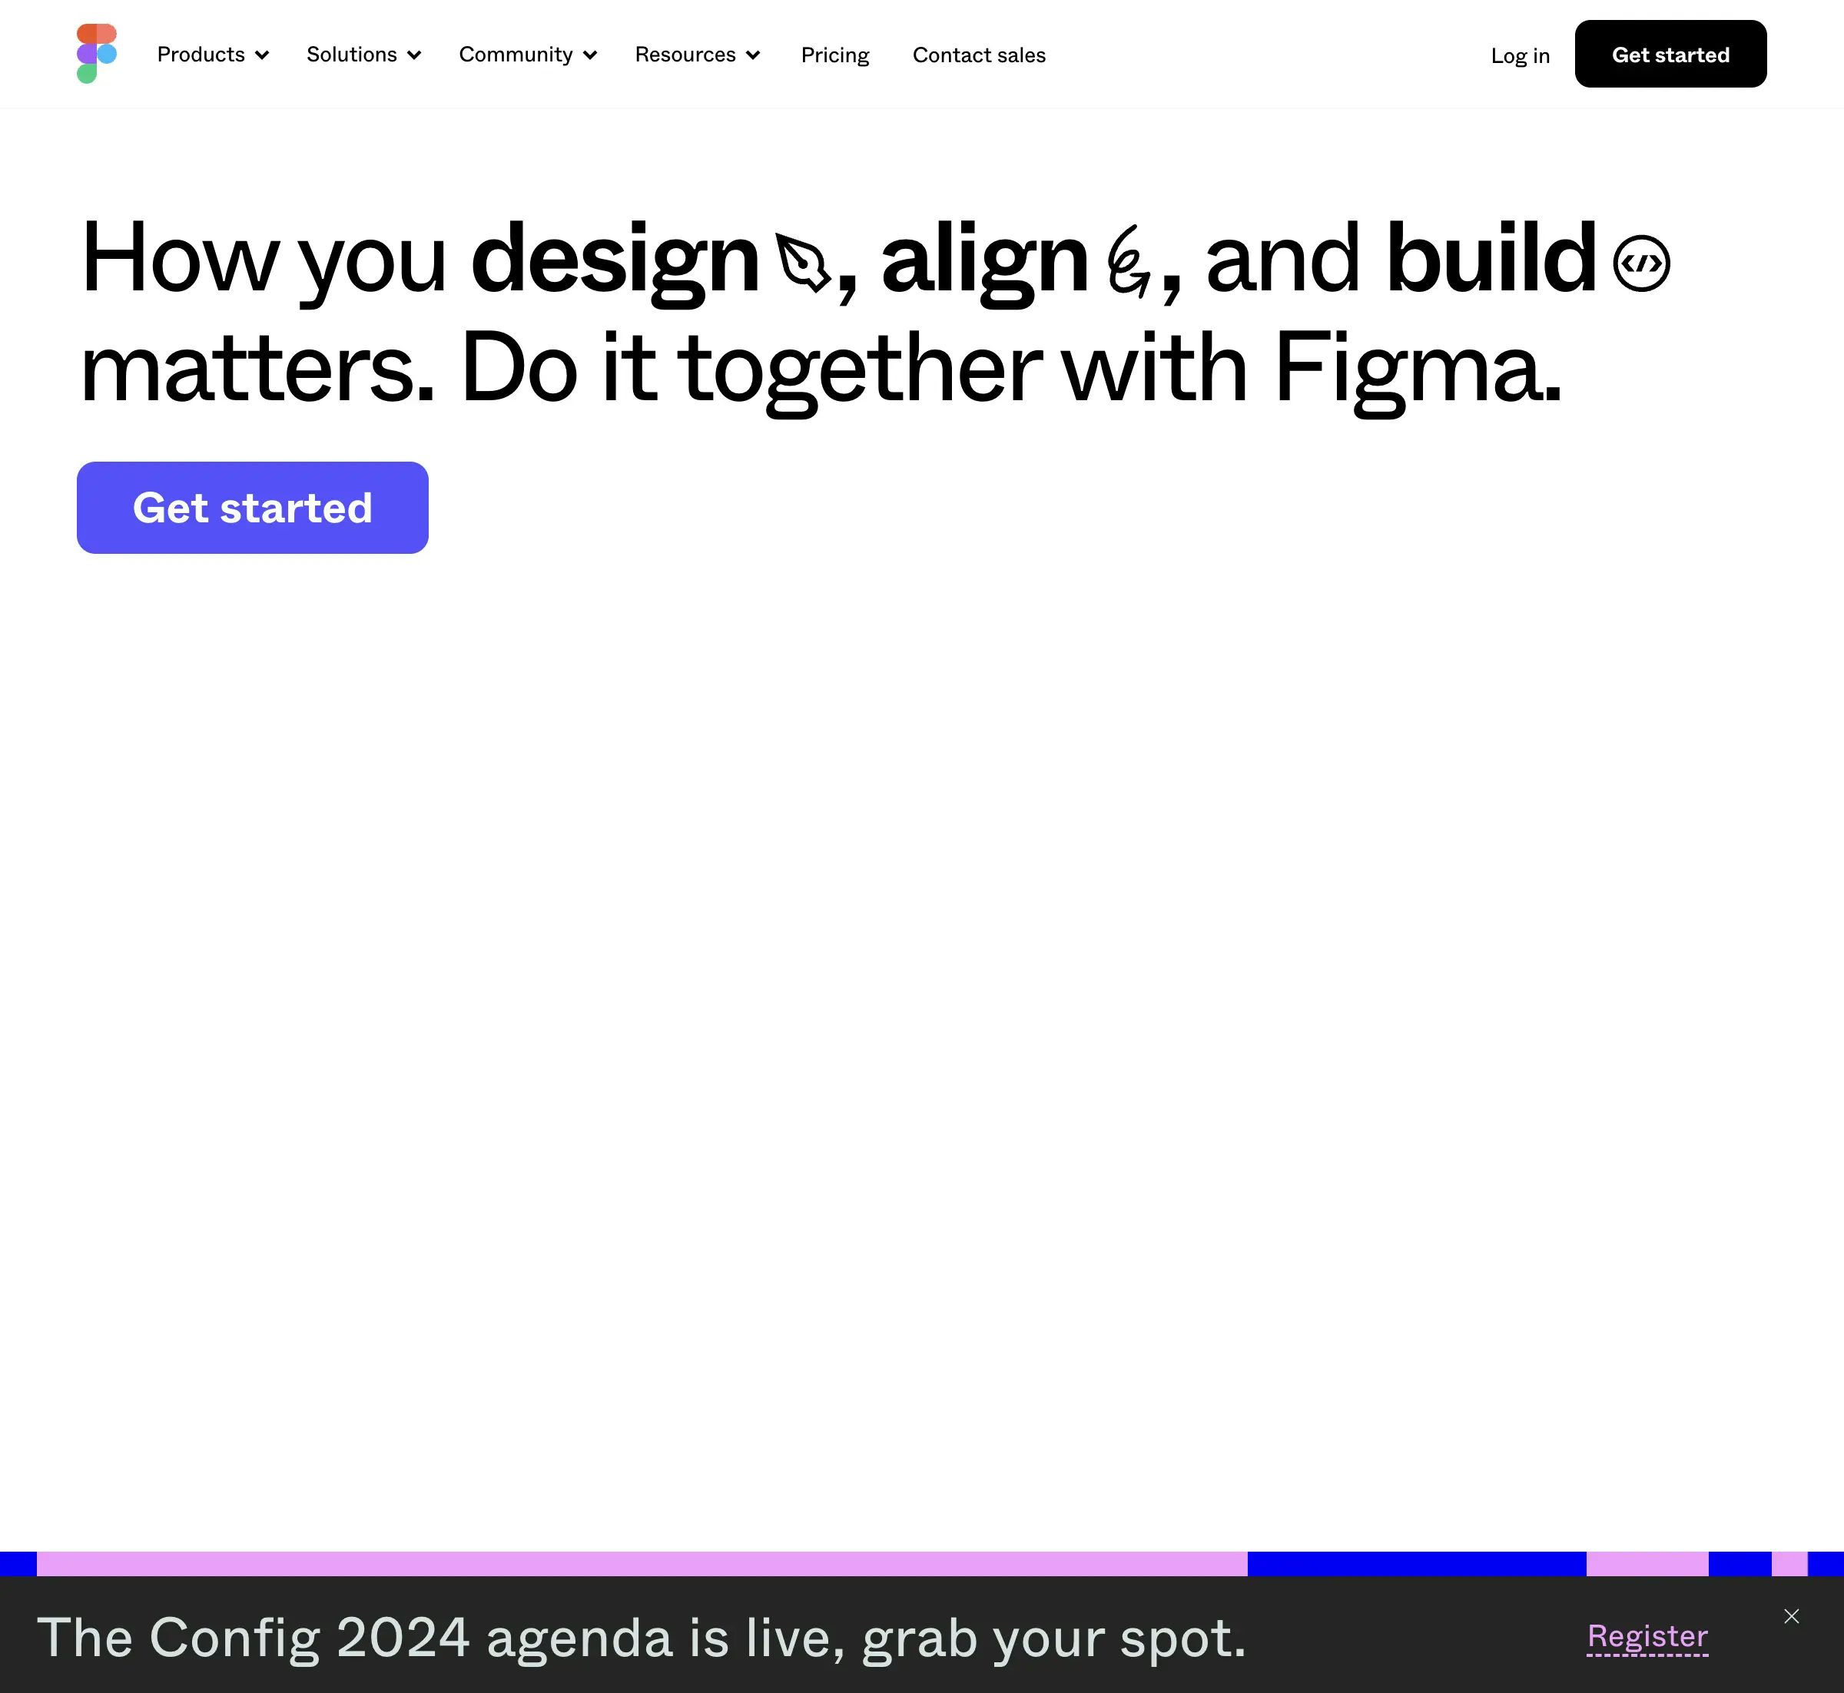Open the Products navigation menu

point(214,53)
